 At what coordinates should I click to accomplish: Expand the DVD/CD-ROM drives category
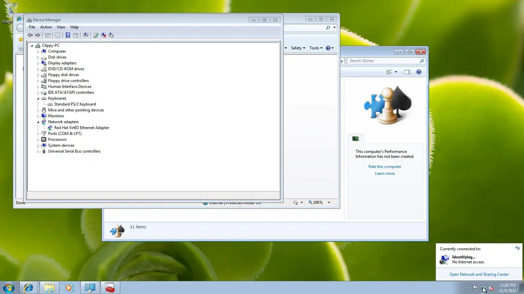point(38,69)
